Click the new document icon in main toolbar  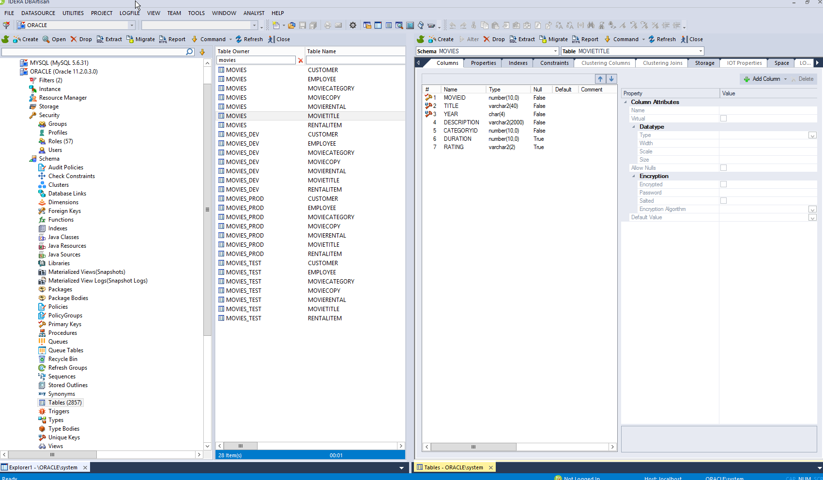coord(276,25)
